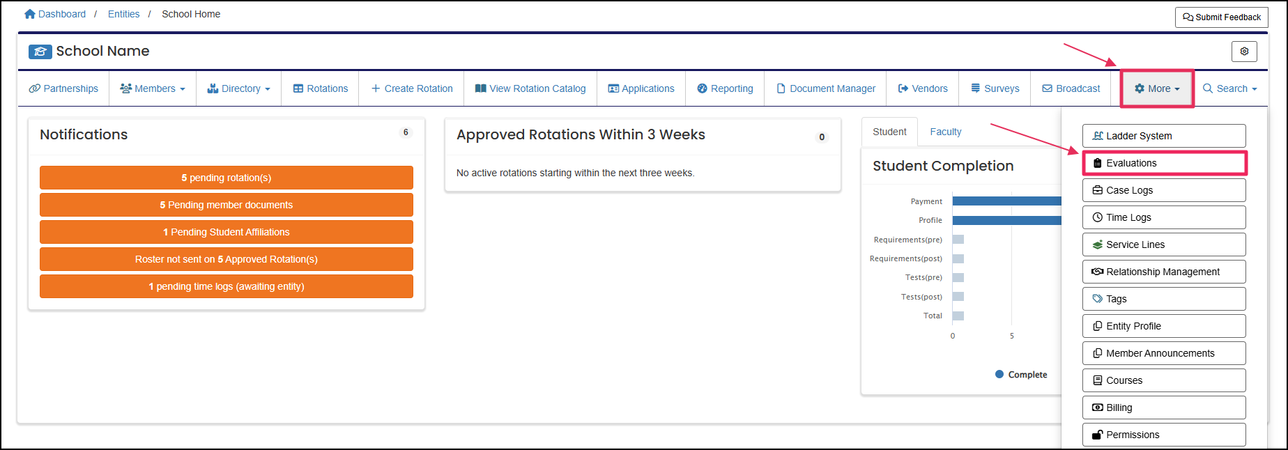Click the Requirements(post) chart label
Viewport: 1288px width, 450px height.
click(x=906, y=258)
